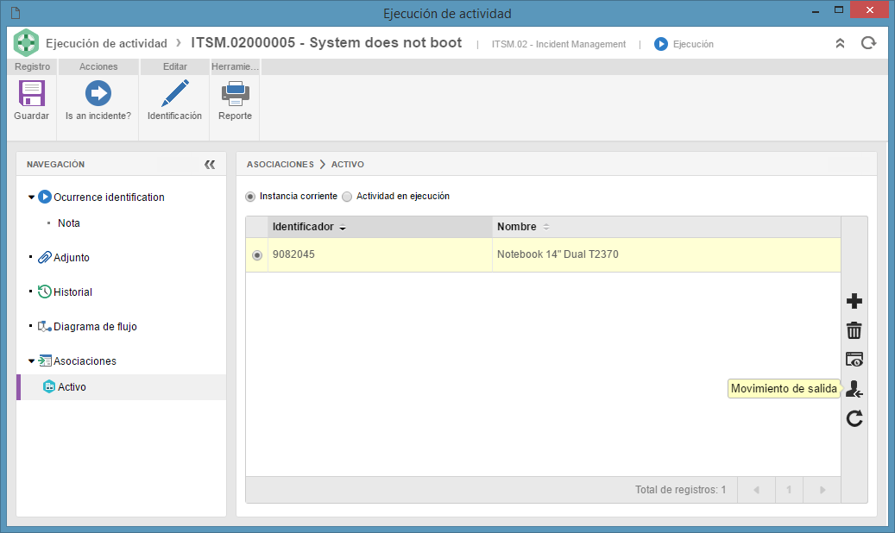Click page number 1 in pagination

789,490
